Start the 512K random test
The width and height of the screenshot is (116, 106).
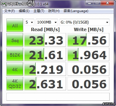[x=15, y=54]
